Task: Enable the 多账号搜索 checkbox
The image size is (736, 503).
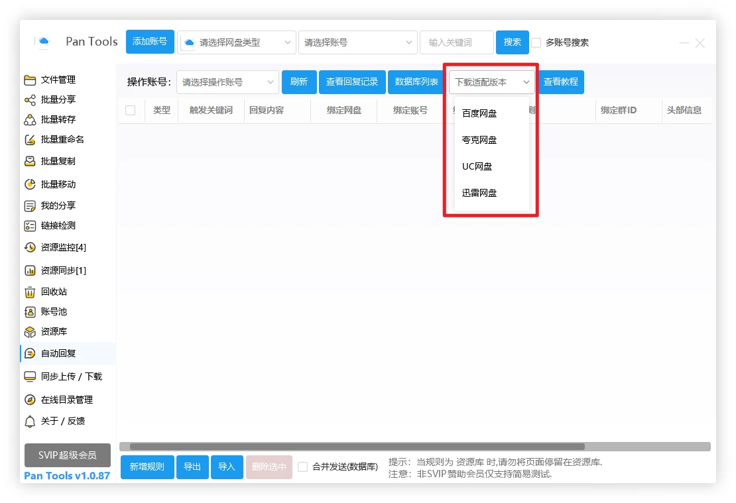Action: tap(536, 42)
